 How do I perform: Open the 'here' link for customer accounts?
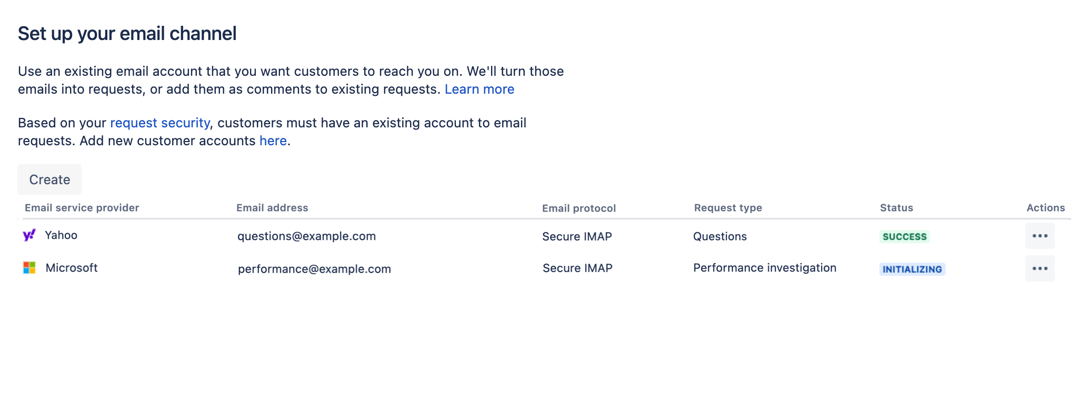[x=273, y=141]
